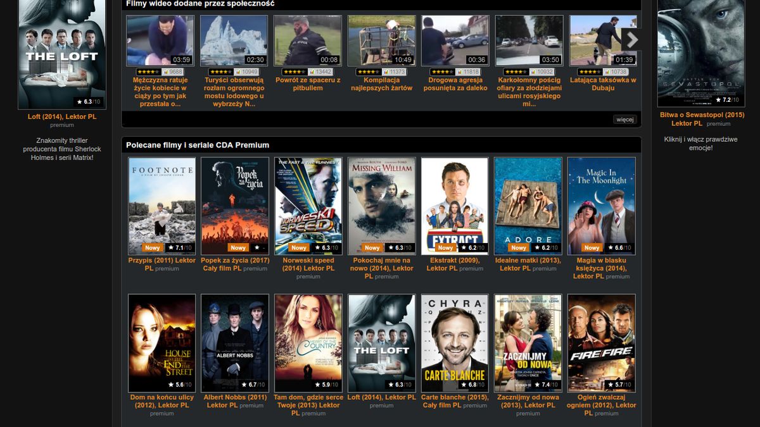760x427 pixels.
Task: Open Extract movie poster
Action: pyautogui.click(x=455, y=206)
